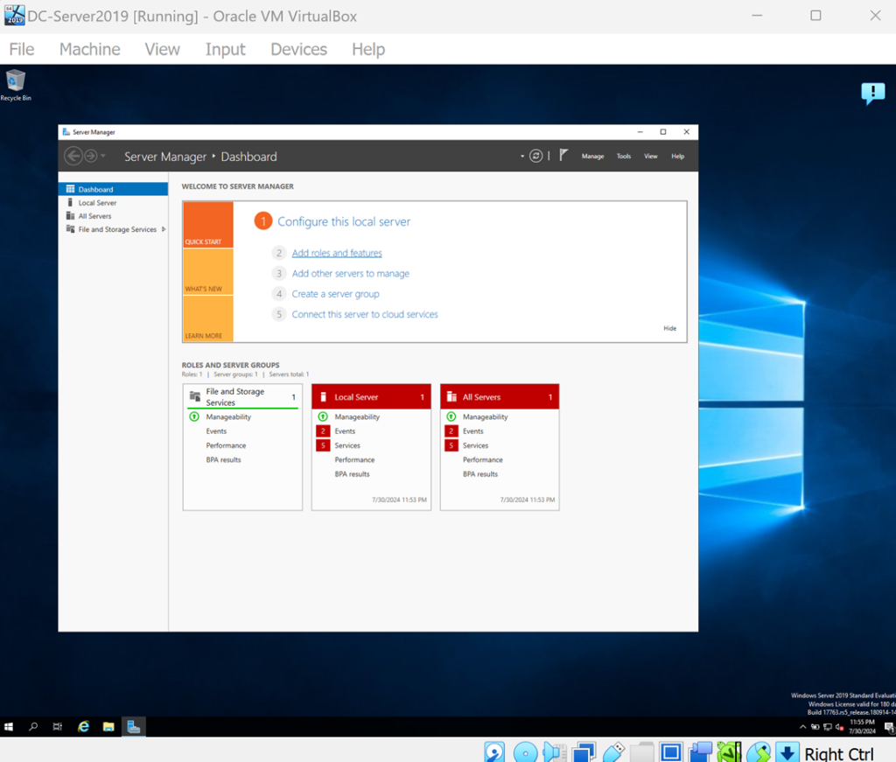Select Local Server in the left pane
Viewport: 896px width, 762px height.
tap(97, 203)
